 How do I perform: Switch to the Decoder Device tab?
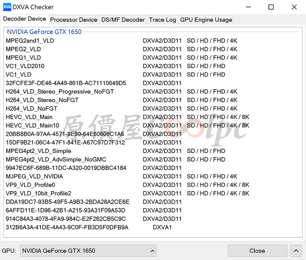pos(24,19)
